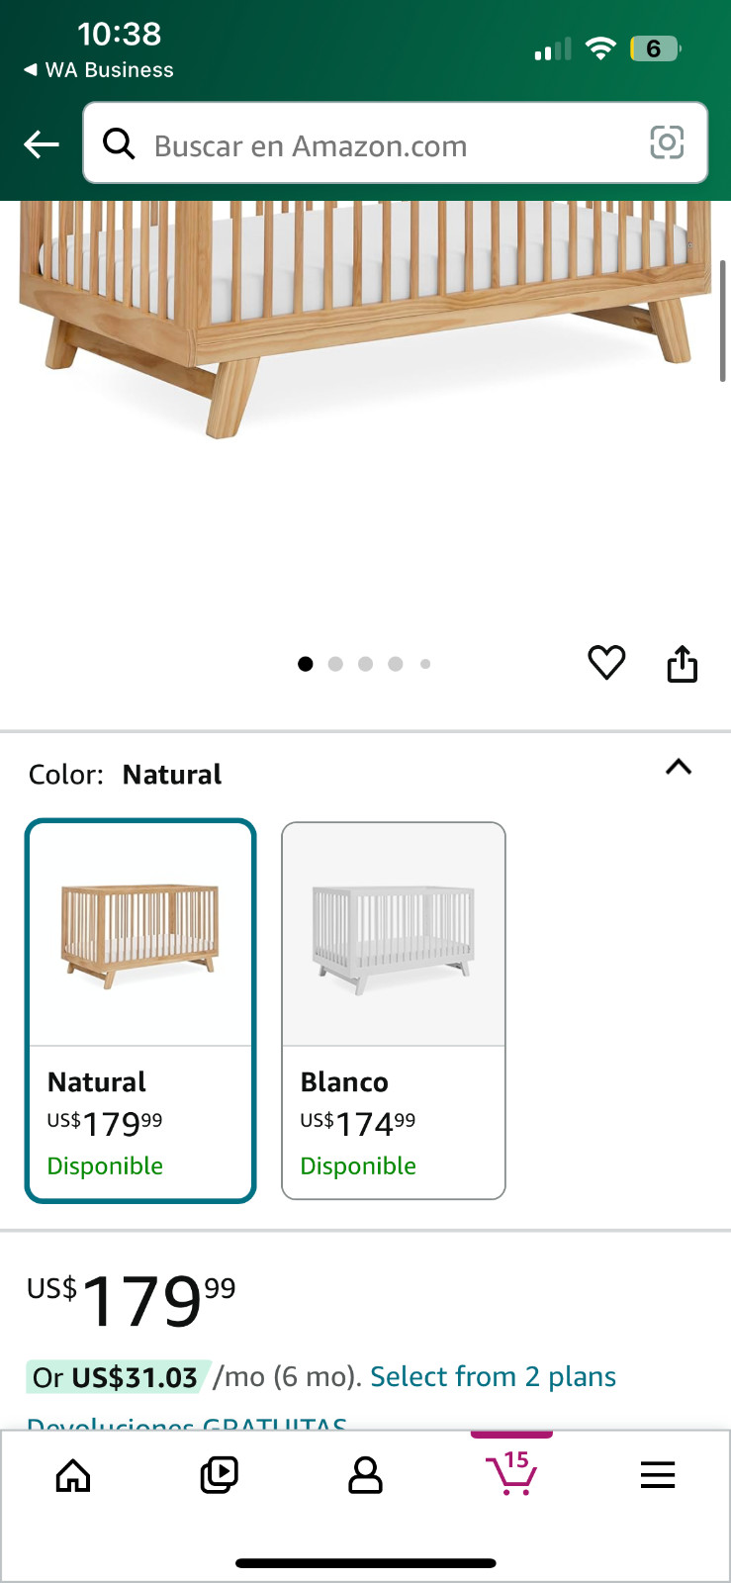731x1583 pixels.
Task: Tap the US$31.03 monthly payment badge
Action: [117, 1377]
